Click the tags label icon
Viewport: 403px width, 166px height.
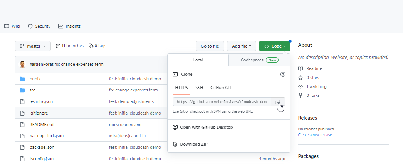pyautogui.click(x=91, y=46)
